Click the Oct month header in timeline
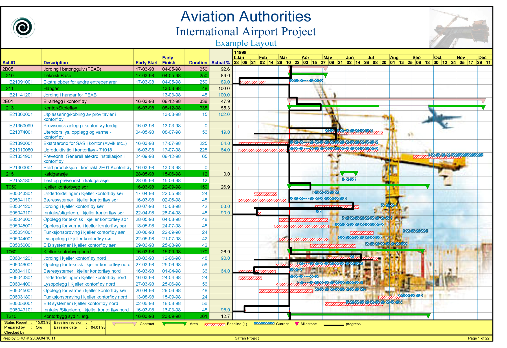This screenshot has width=507, height=348. click(438, 58)
